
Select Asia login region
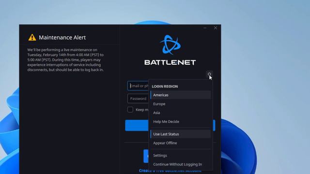pyautogui.click(x=181, y=113)
